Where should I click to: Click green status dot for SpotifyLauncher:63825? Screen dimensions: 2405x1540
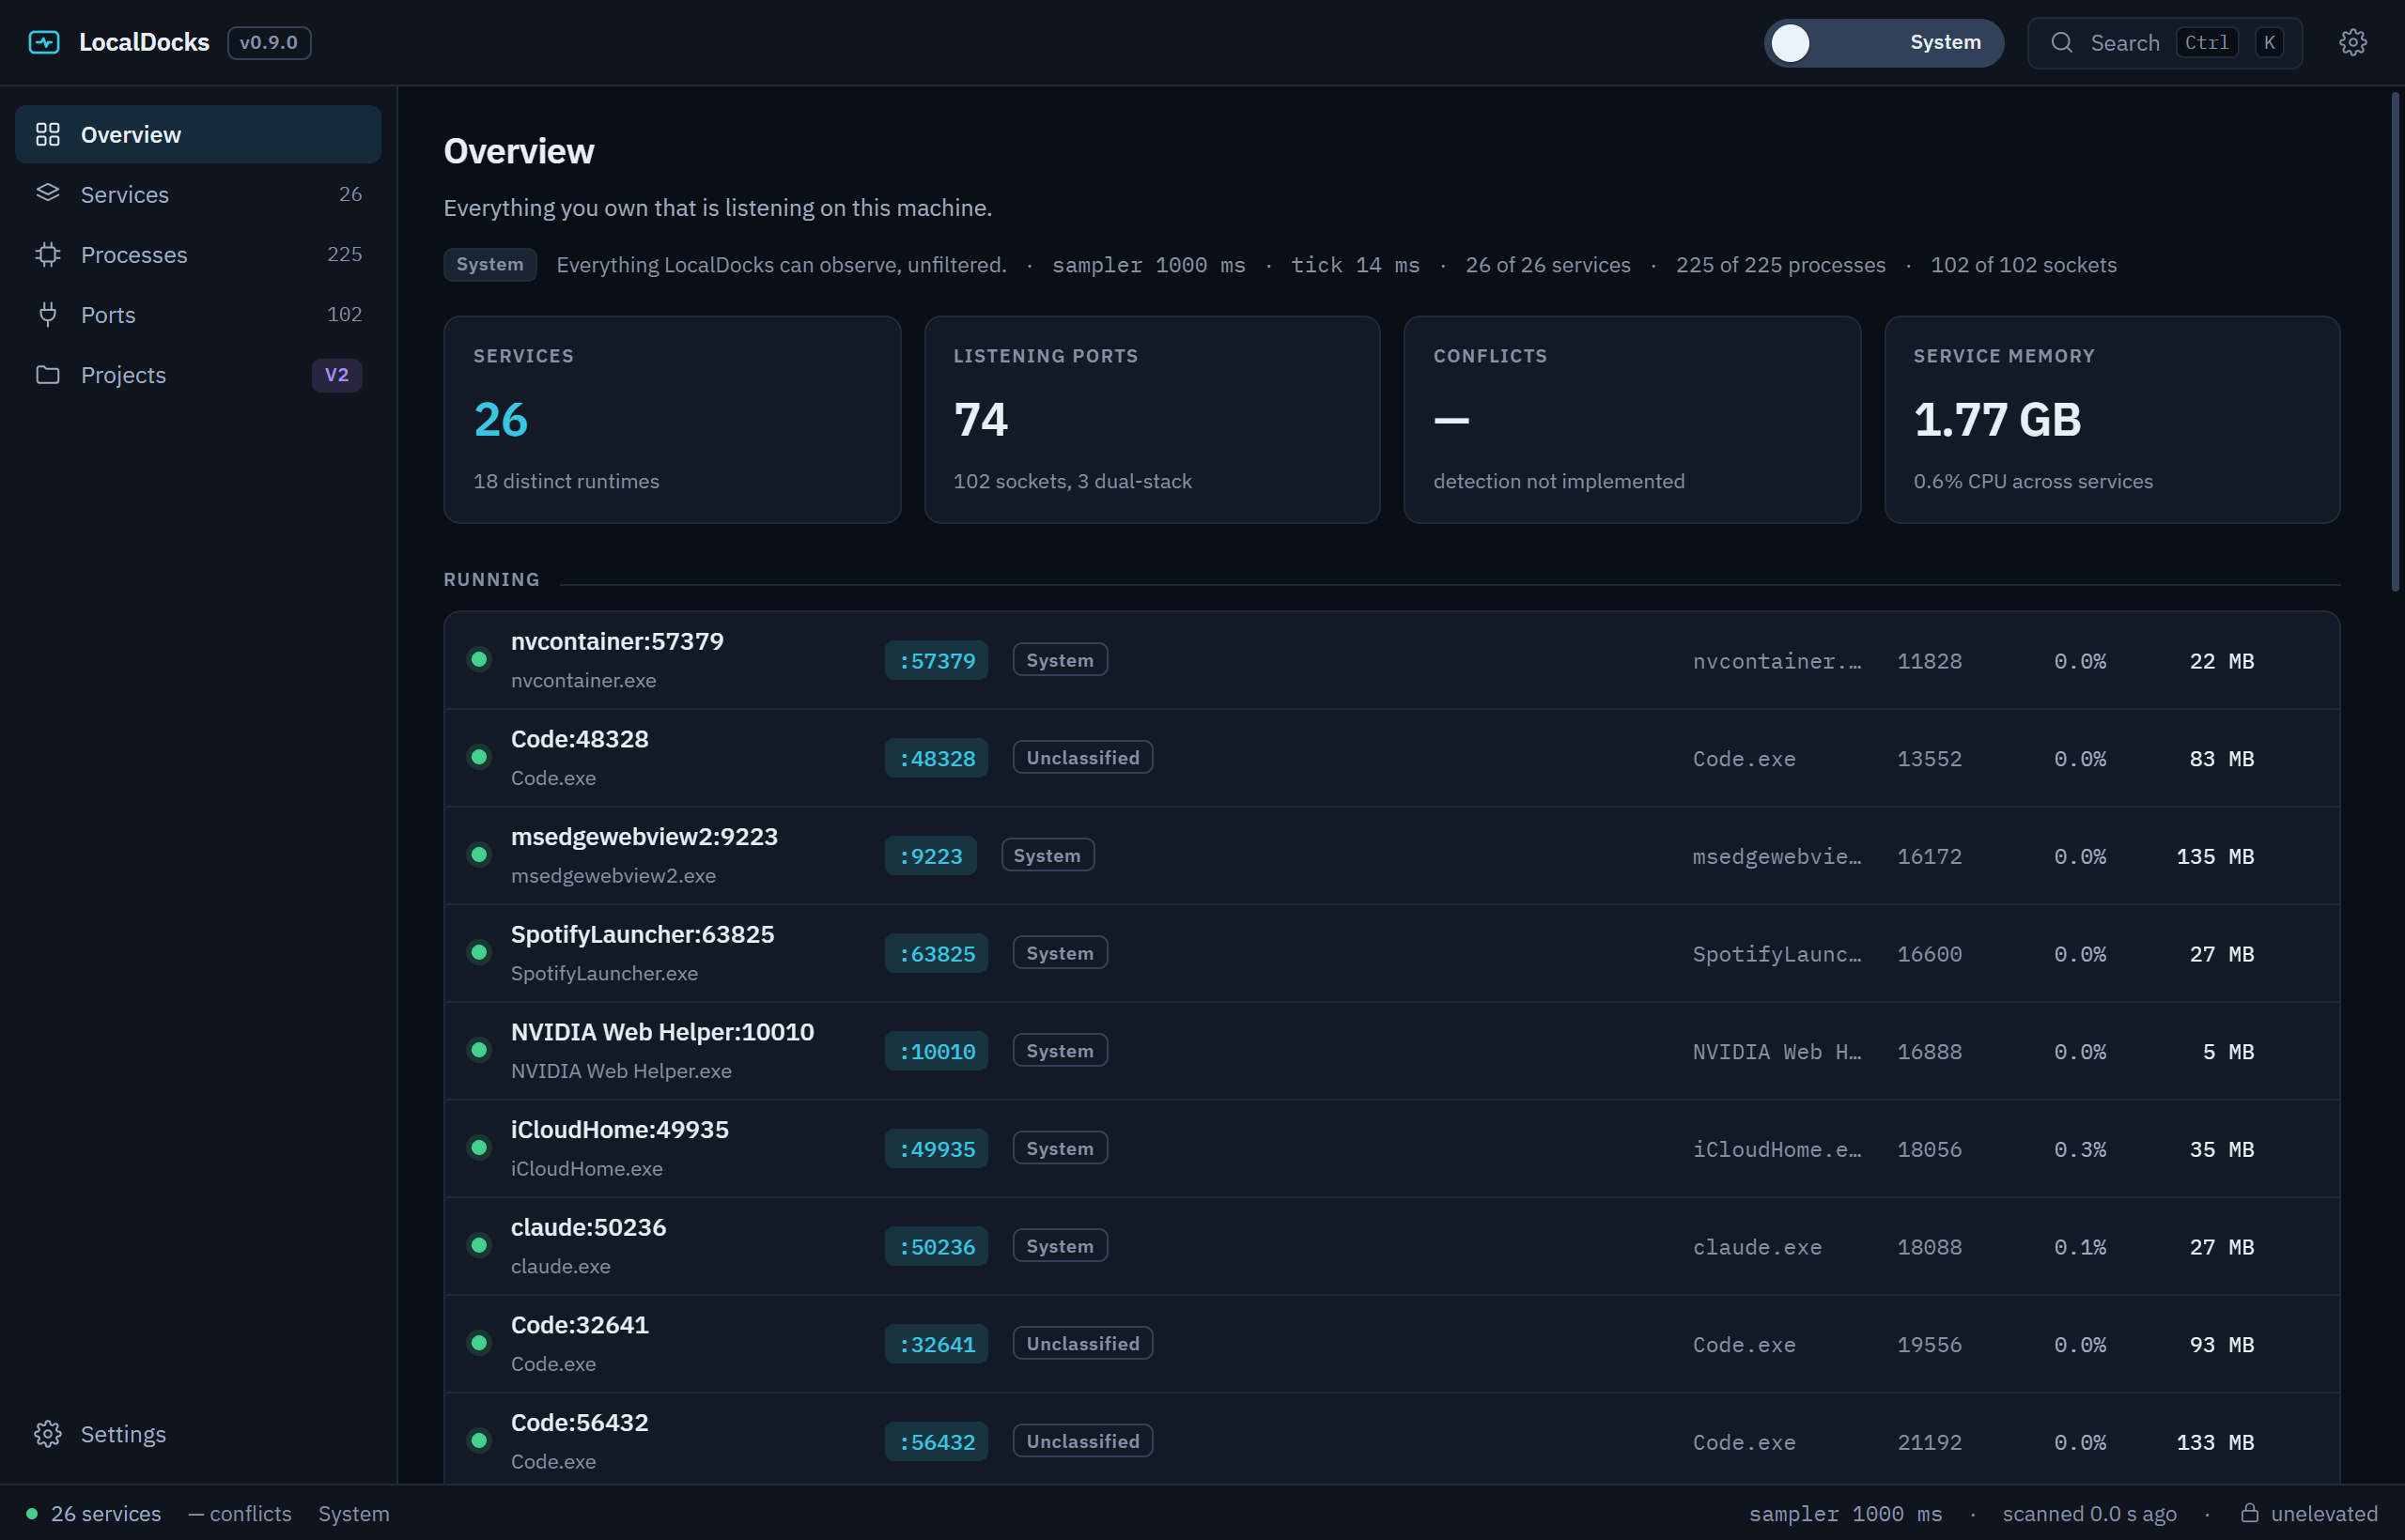pyautogui.click(x=479, y=952)
